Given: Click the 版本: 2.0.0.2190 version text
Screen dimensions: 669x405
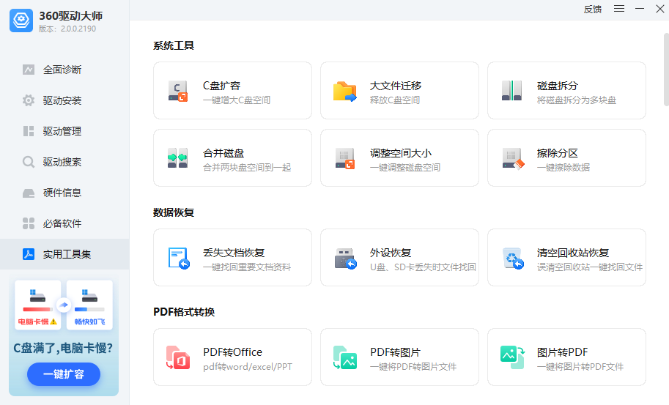Looking at the screenshot, I should [67, 29].
